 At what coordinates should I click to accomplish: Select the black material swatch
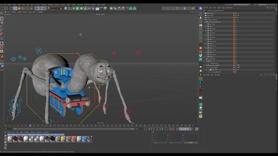[x=52, y=139]
